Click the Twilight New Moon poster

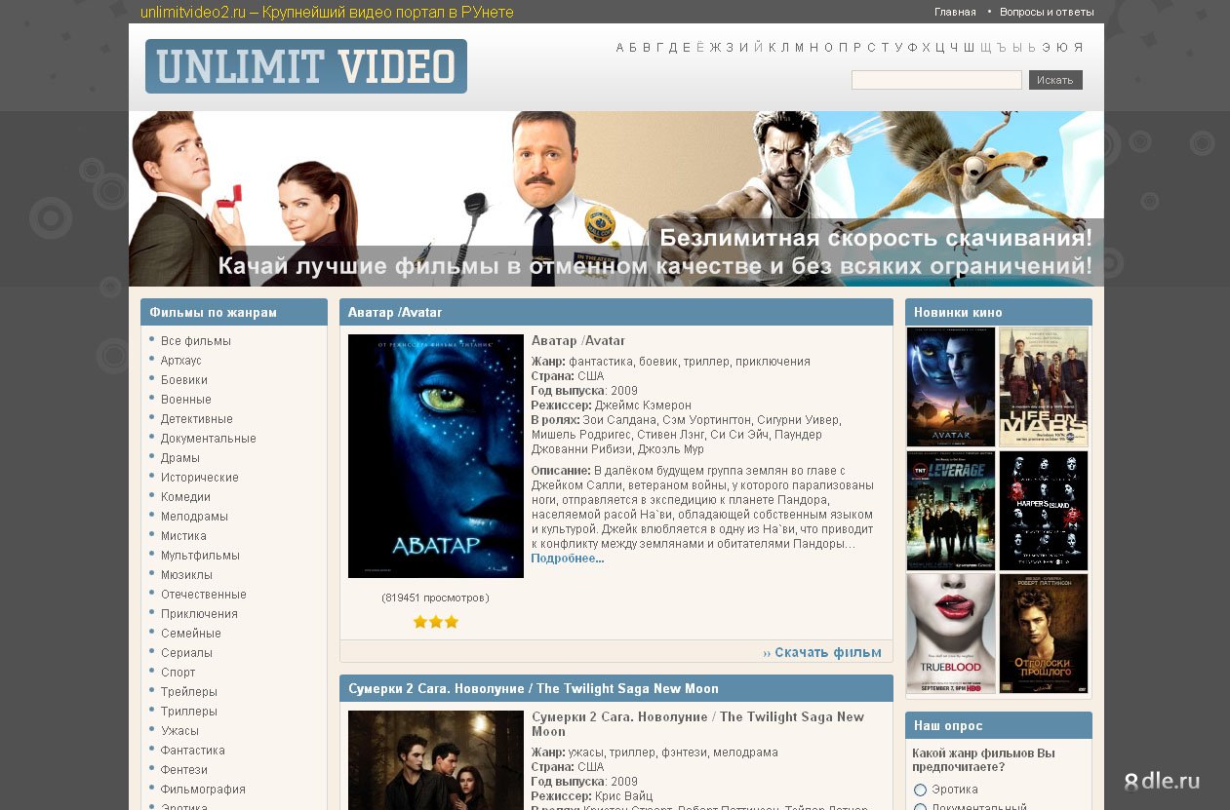pos(436,760)
